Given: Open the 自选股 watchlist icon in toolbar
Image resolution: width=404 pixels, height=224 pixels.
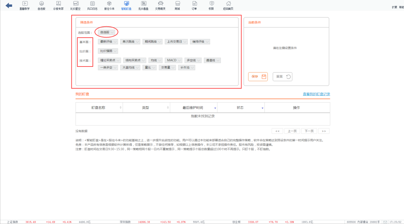Looking at the screenshot, I should (41, 5).
